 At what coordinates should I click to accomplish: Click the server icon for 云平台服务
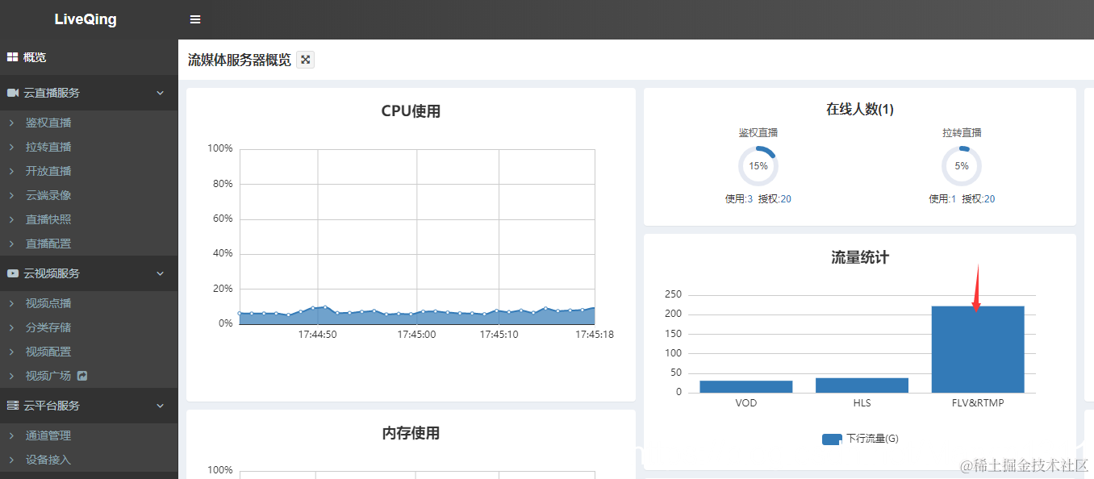[x=13, y=406]
